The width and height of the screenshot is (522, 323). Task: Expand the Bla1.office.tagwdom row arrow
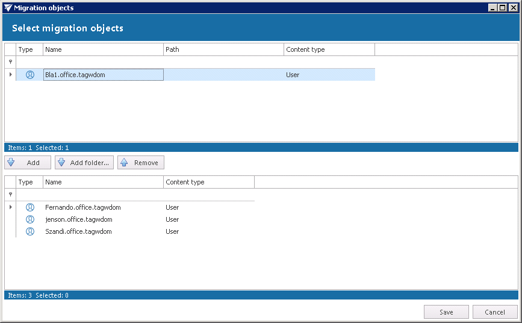click(x=10, y=75)
